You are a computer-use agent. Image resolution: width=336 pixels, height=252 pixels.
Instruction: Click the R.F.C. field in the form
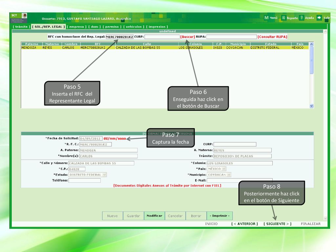tap(95, 144)
